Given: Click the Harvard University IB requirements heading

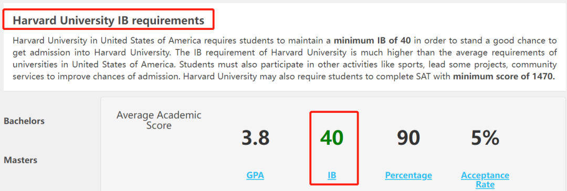Looking at the screenshot, I should pos(109,20).
